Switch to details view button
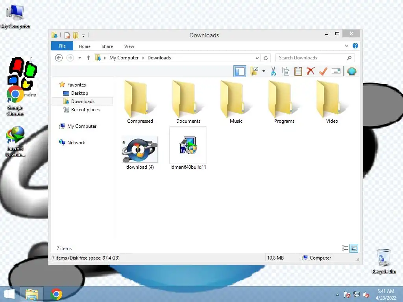This screenshot has width=403, height=302. pos(345,248)
